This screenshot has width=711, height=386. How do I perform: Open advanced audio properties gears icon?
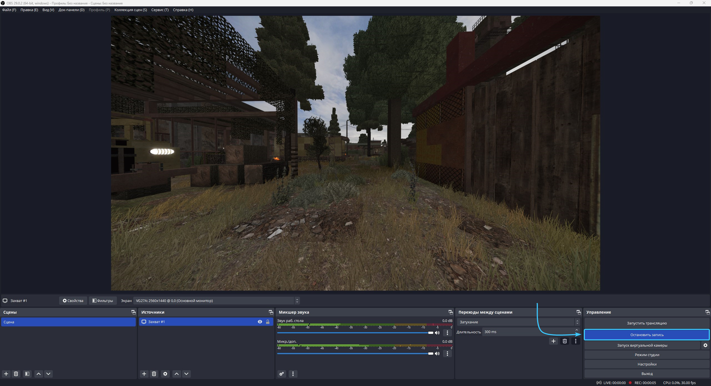pyautogui.click(x=282, y=374)
